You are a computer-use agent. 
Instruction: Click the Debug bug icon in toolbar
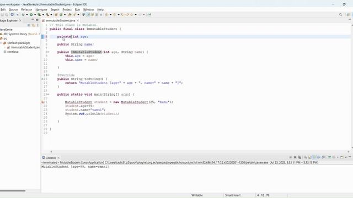pos(23,15)
